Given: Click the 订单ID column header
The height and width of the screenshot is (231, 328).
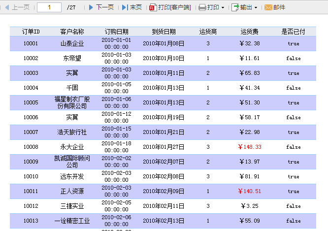Looking at the screenshot, I should pyautogui.click(x=31, y=32).
